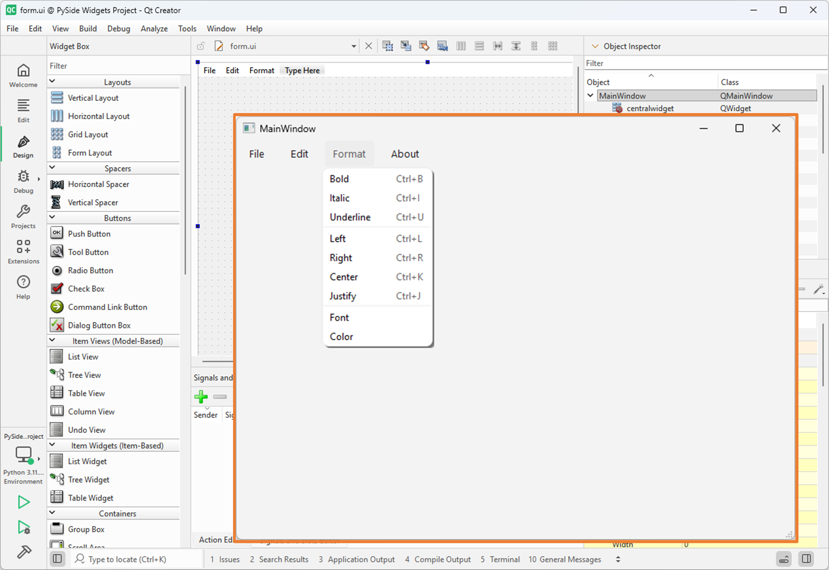Image resolution: width=829 pixels, height=570 pixels.
Task: Collapse the Object Inspector panel chevron
Action: point(595,46)
